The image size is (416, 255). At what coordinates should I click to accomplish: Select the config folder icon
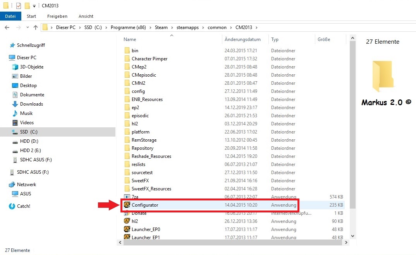point(127,91)
